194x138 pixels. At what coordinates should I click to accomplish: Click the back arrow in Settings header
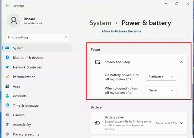pyautogui.click(x=7, y=6)
